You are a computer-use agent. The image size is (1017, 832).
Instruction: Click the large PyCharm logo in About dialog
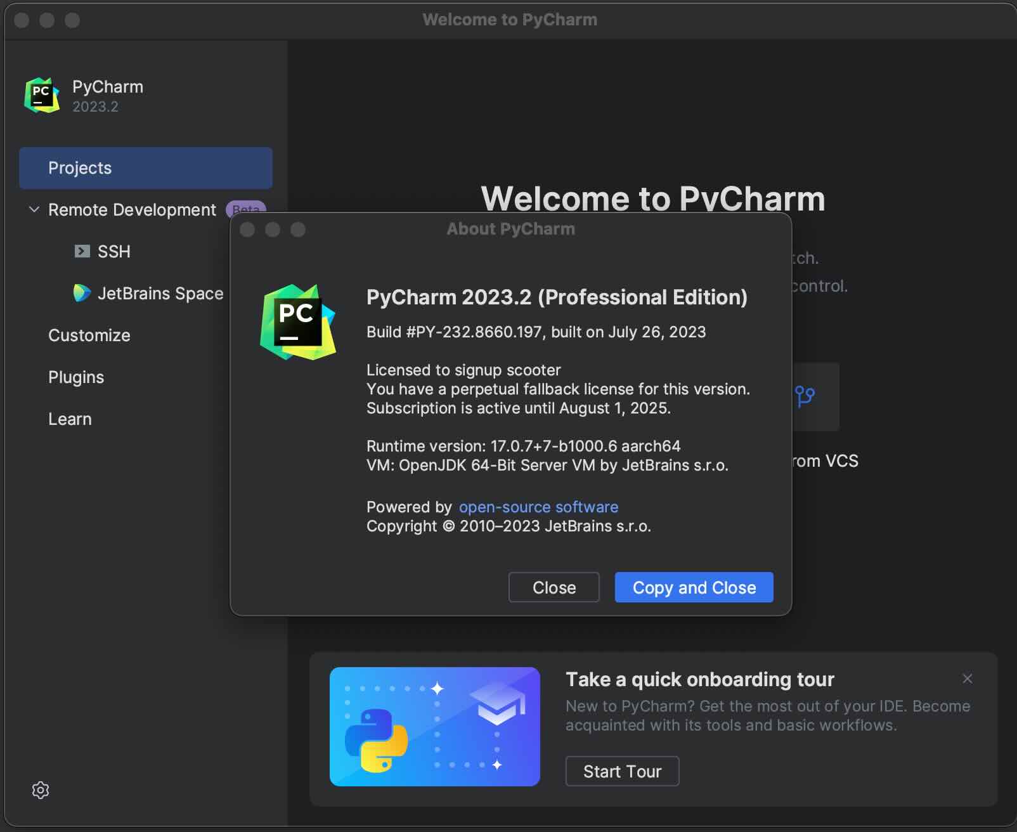click(297, 322)
